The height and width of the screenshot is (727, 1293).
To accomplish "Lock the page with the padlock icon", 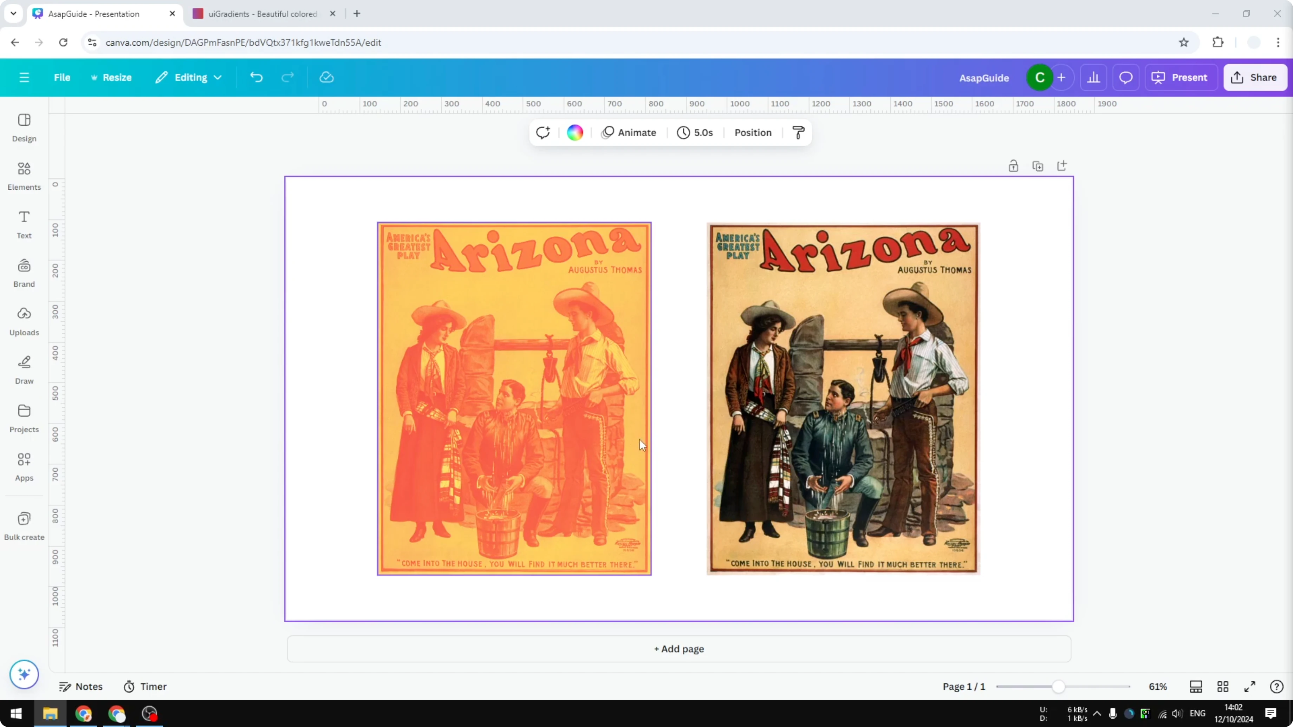I will 1013,165.
